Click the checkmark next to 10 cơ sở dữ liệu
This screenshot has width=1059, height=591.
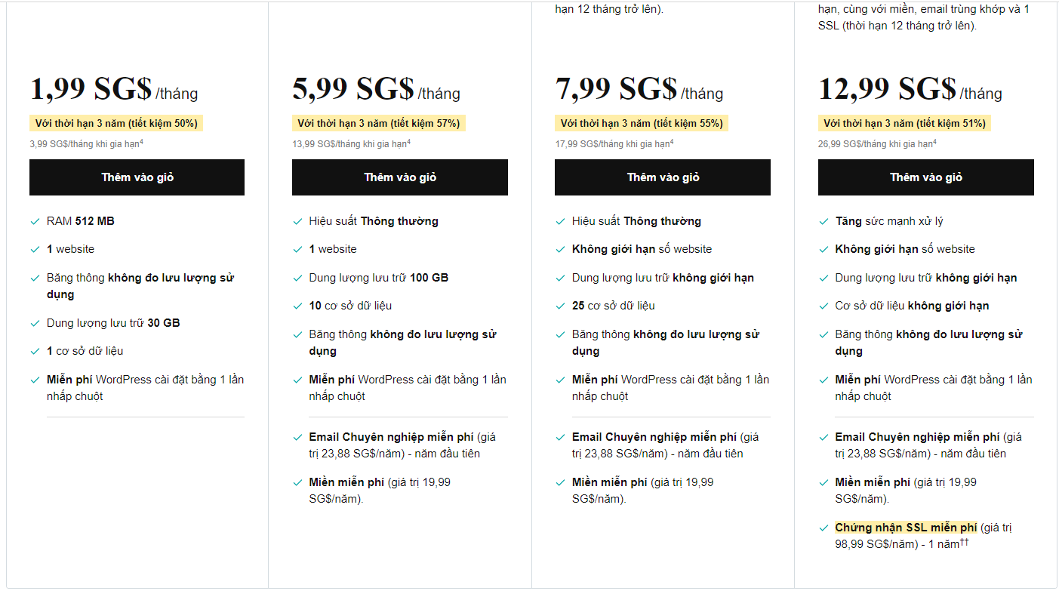point(297,306)
